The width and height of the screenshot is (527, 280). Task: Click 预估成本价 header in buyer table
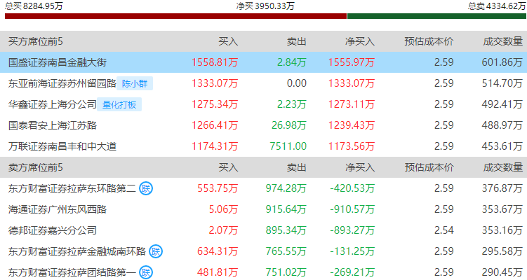pos(429,41)
